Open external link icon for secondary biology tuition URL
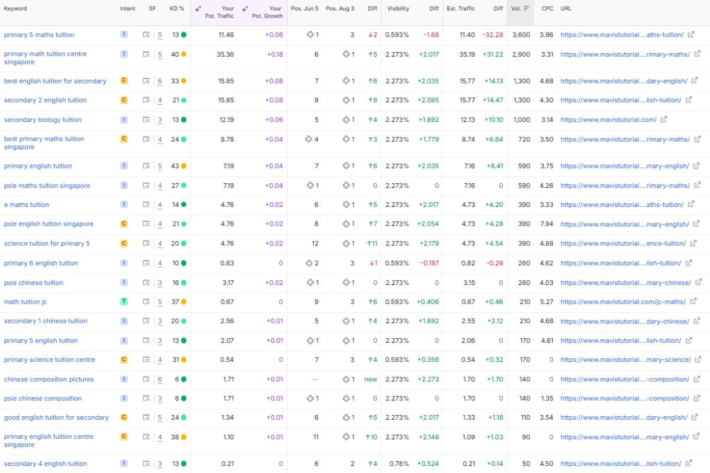The image size is (710, 473). coord(664,119)
